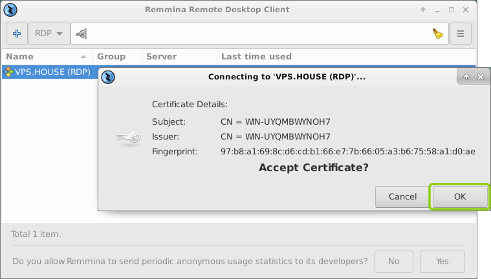This screenshot has height=279, width=491.
Task: Click the keep-above arrow on connecting dialog
Action: (x=466, y=77)
